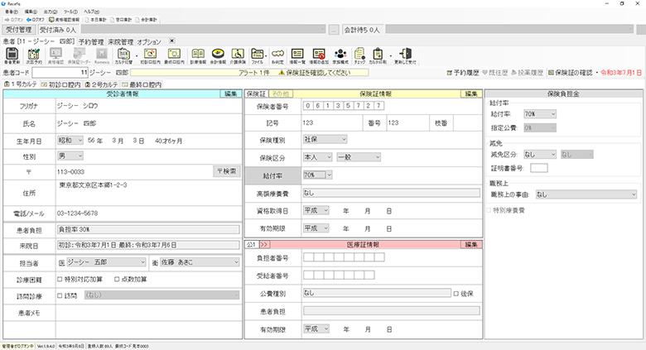Switch to the 来院管理 tab
This screenshot has height=350, width=646.
point(121,42)
